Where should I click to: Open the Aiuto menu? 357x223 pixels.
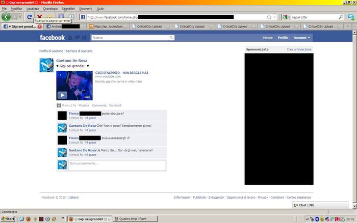(100, 9)
